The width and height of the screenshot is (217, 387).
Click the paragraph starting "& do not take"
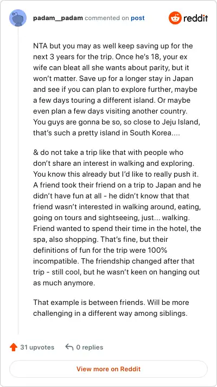coord(117,217)
